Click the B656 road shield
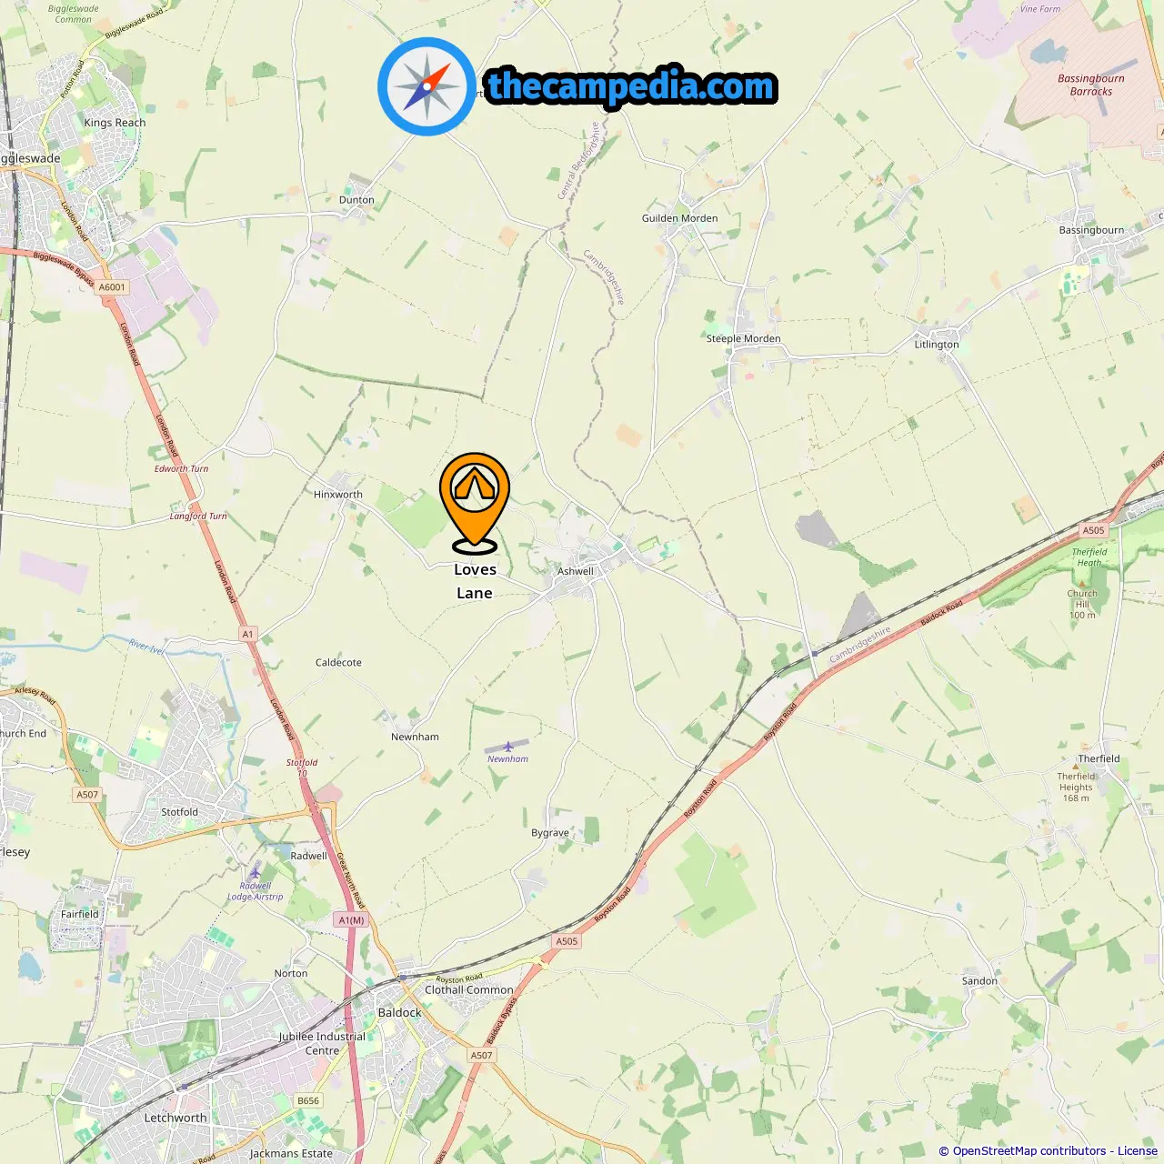This screenshot has width=1164, height=1164. pos(308,1100)
